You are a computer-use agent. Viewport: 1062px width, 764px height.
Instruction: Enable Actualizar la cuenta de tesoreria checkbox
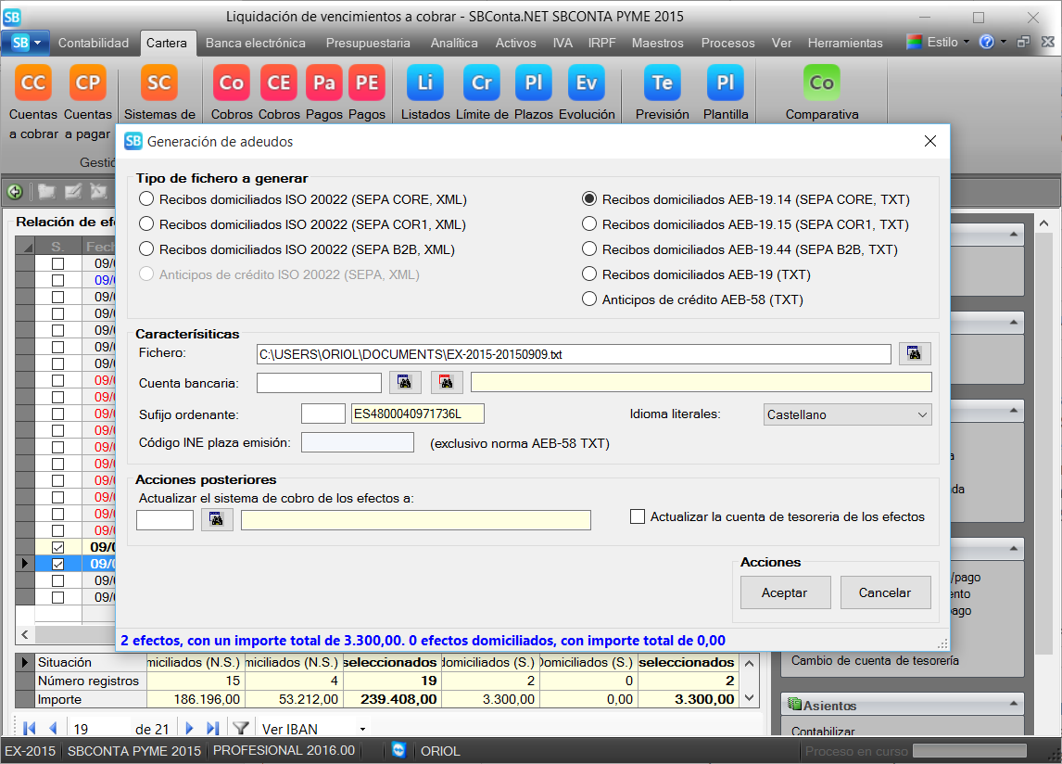pos(638,516)
